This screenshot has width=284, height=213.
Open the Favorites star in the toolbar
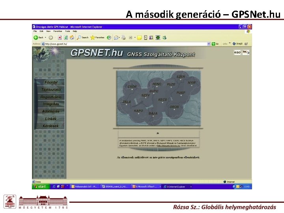[x=97, y=37]
